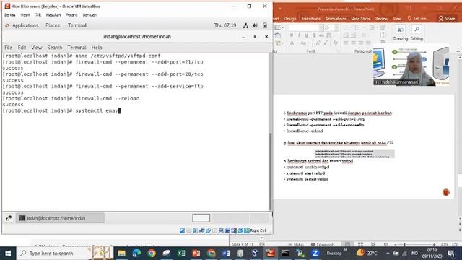The width and height of the screenshot is (462, 260).
Task: Click the Thu 07:19 clock in the GNOME bar
Action: (225, 25)
